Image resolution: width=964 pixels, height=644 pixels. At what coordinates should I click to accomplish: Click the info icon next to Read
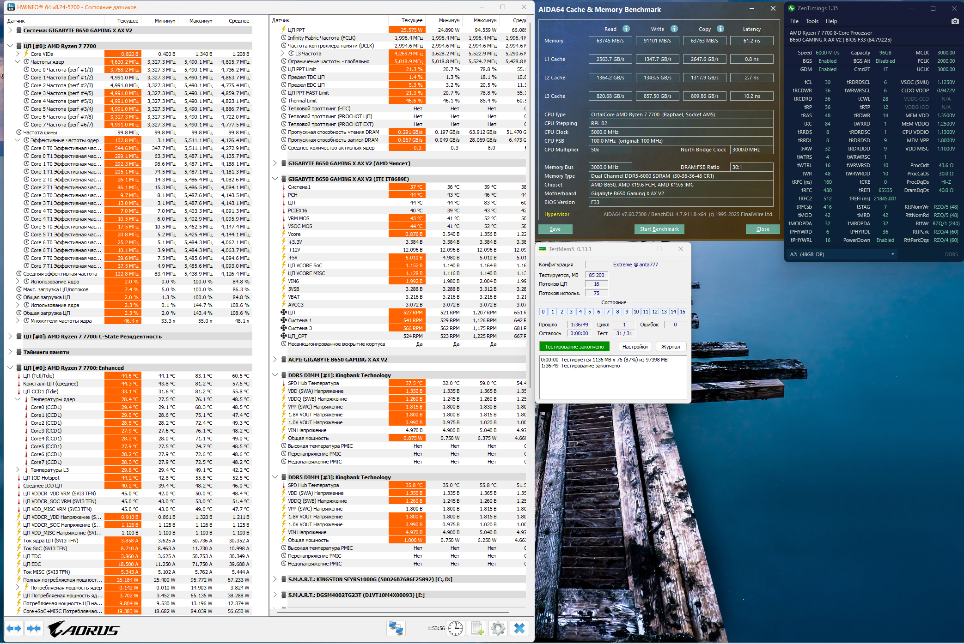[x=626, y=29]
